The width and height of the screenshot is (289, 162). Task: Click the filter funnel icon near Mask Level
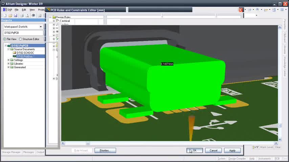[x=257, y=147]
